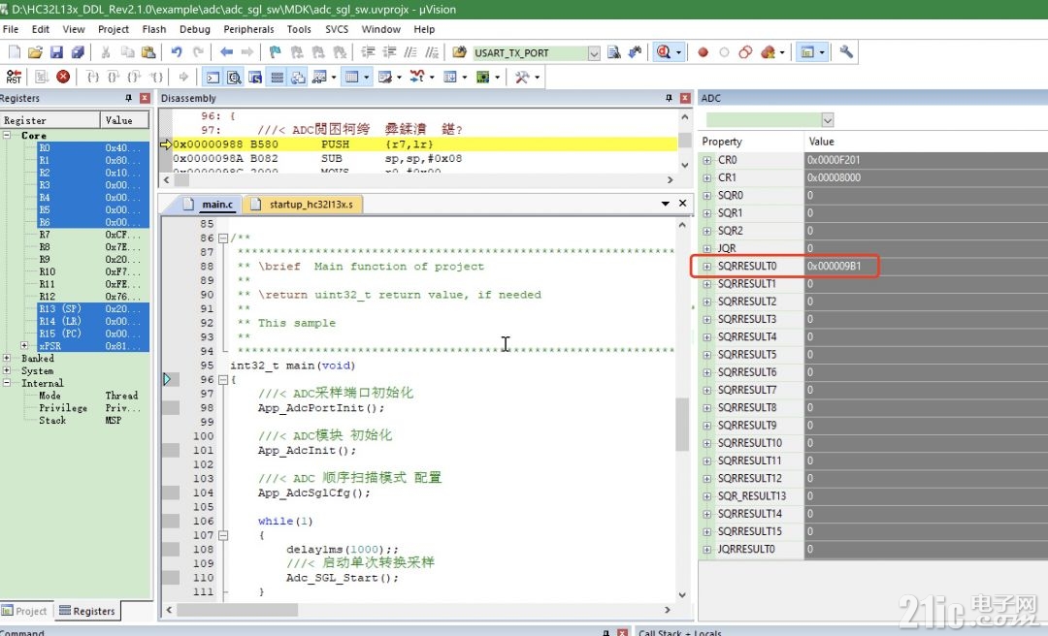
Task: Kill all breakpoints icon
Action: [768, 52]
